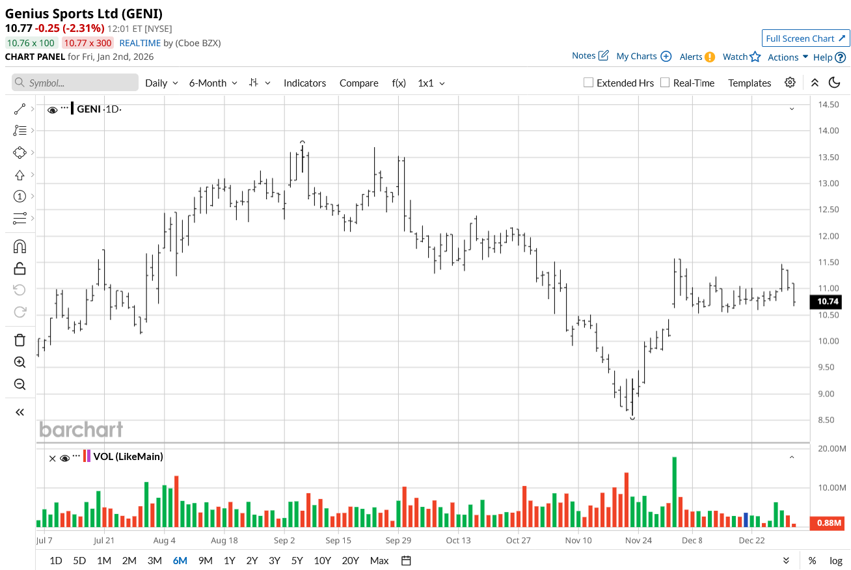Click the plus icon beside My Charts

coord(666,57)
